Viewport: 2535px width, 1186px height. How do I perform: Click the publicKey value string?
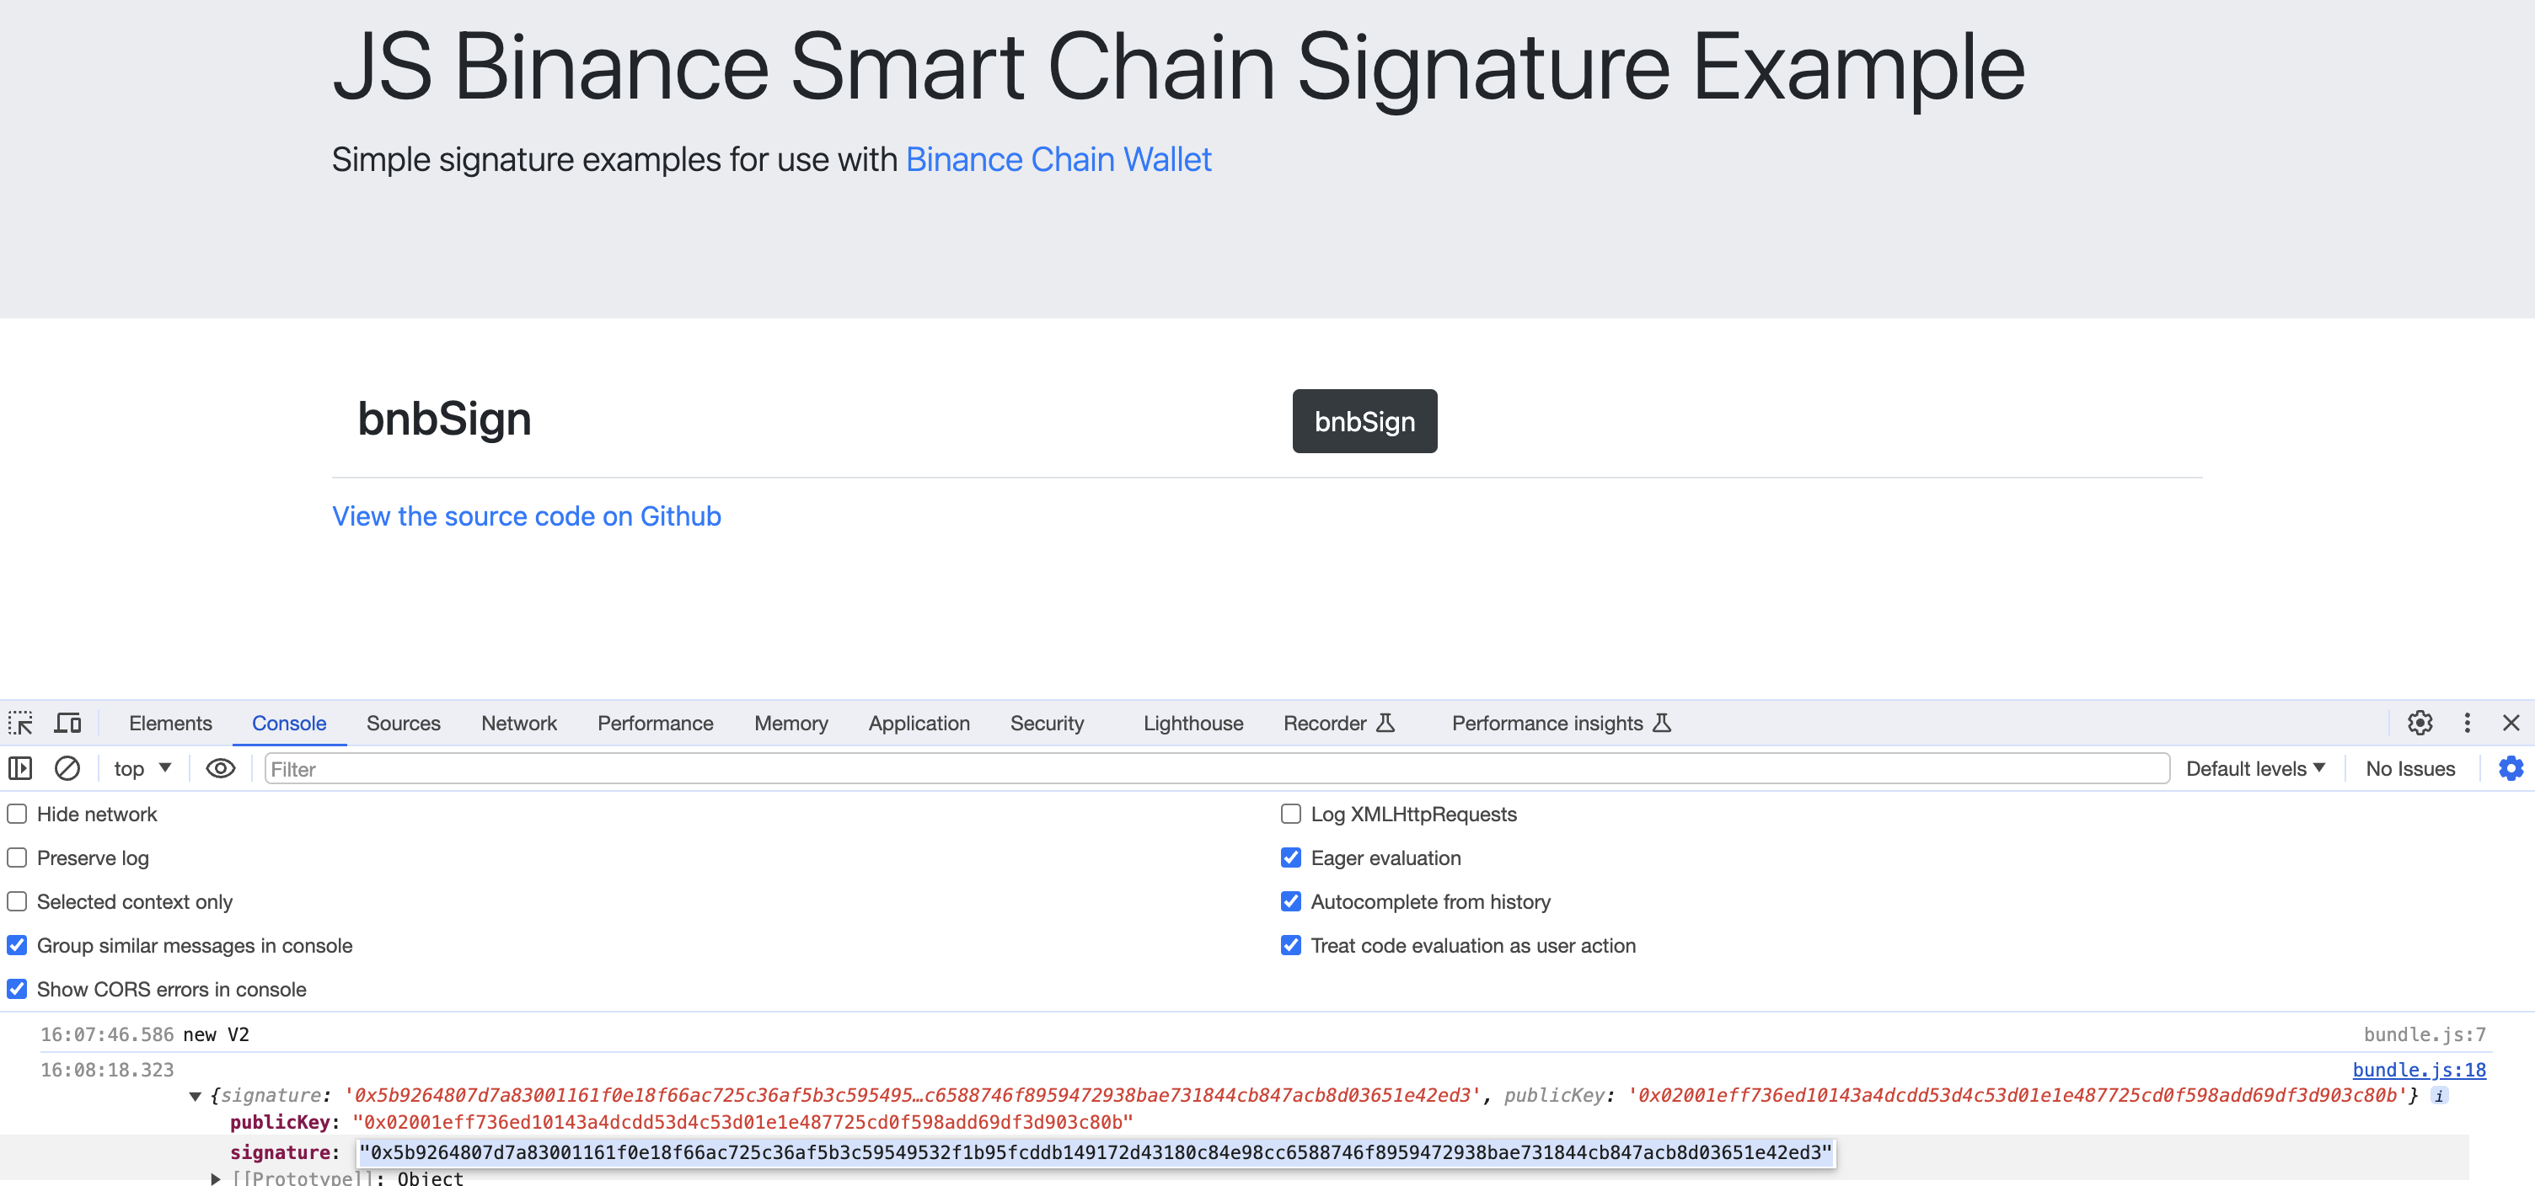[x=742, y=1122]
